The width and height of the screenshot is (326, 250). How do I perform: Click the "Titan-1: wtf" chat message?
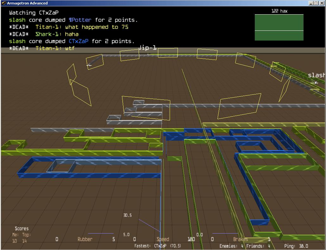point(42,48)
